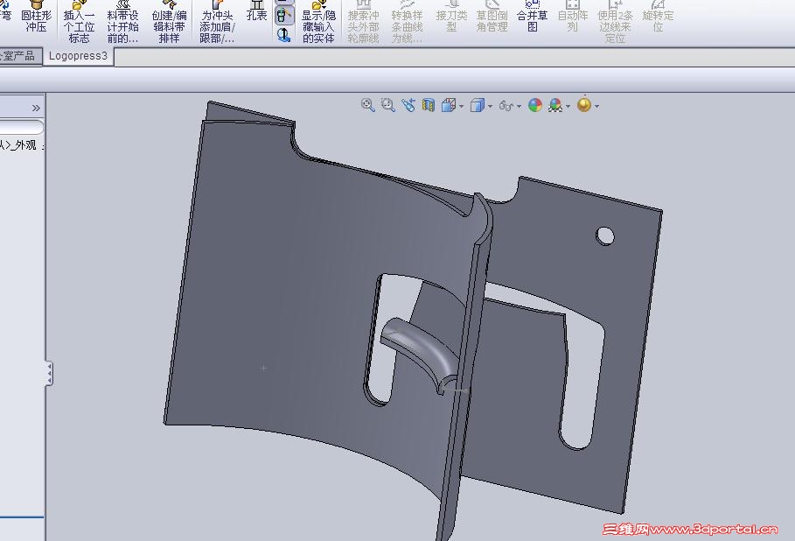
Task: Select 自动阵列 tool
Action: pyautogui.click(x=573, y=18)
